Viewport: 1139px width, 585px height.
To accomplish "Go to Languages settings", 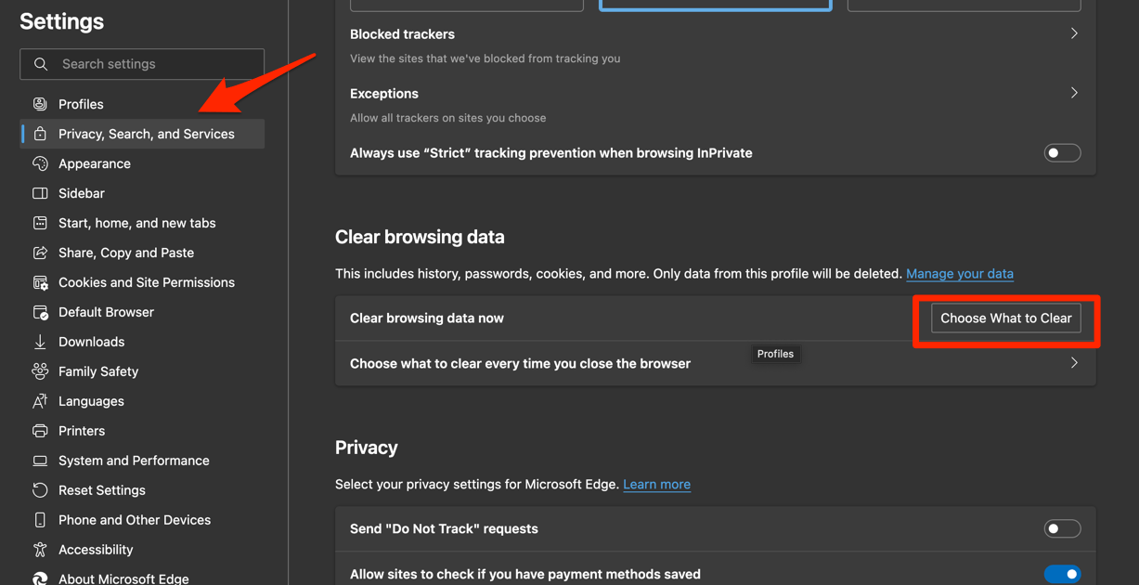I will 142,401.
